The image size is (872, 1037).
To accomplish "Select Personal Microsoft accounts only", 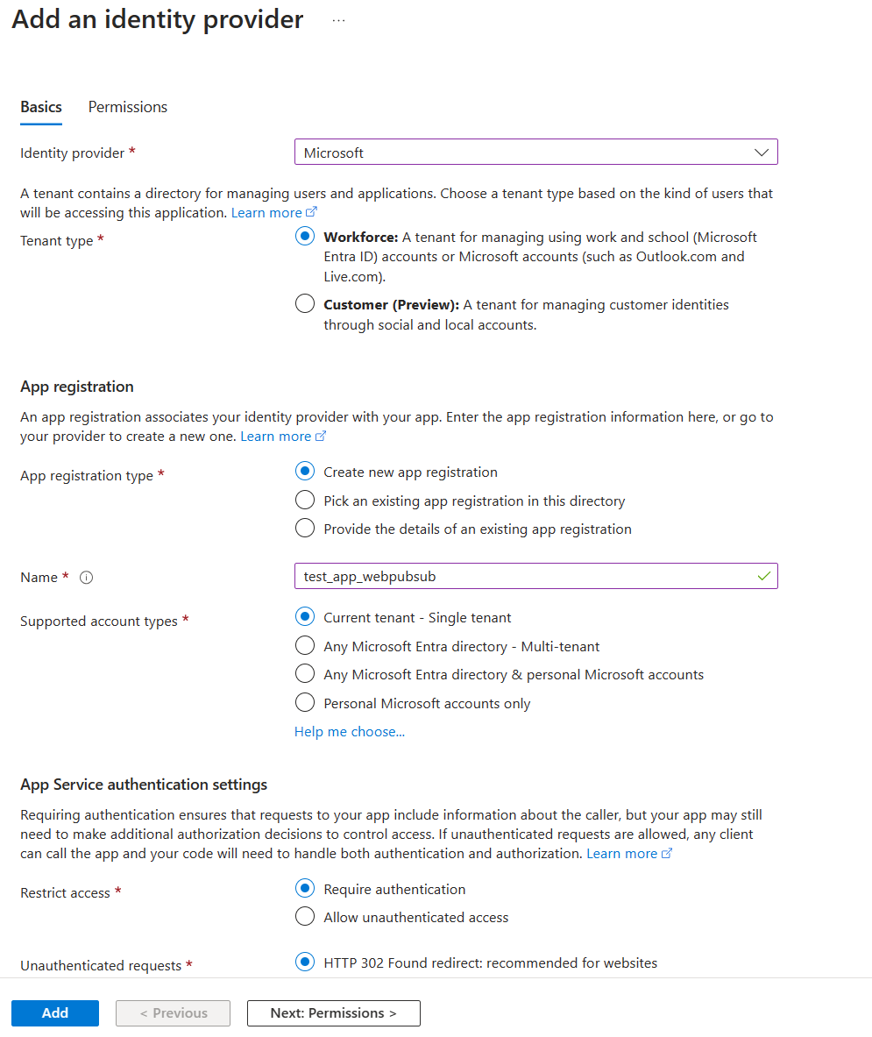I will coord(305,703).
